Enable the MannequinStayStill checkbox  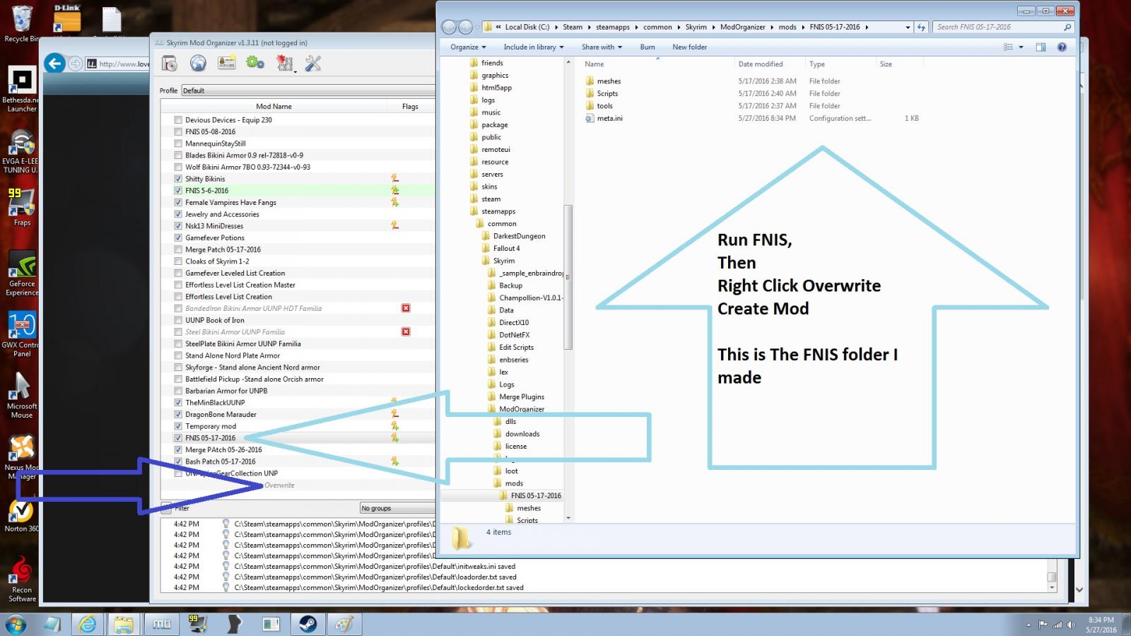(178, 143)
